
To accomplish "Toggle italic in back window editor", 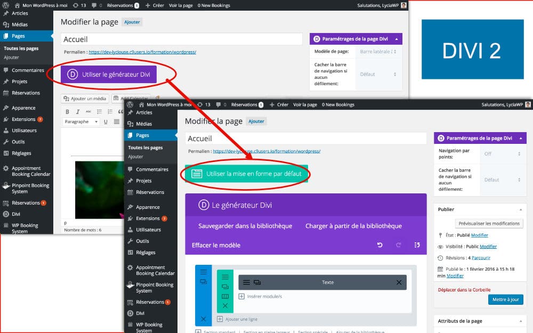I will [x=78, y=111].
